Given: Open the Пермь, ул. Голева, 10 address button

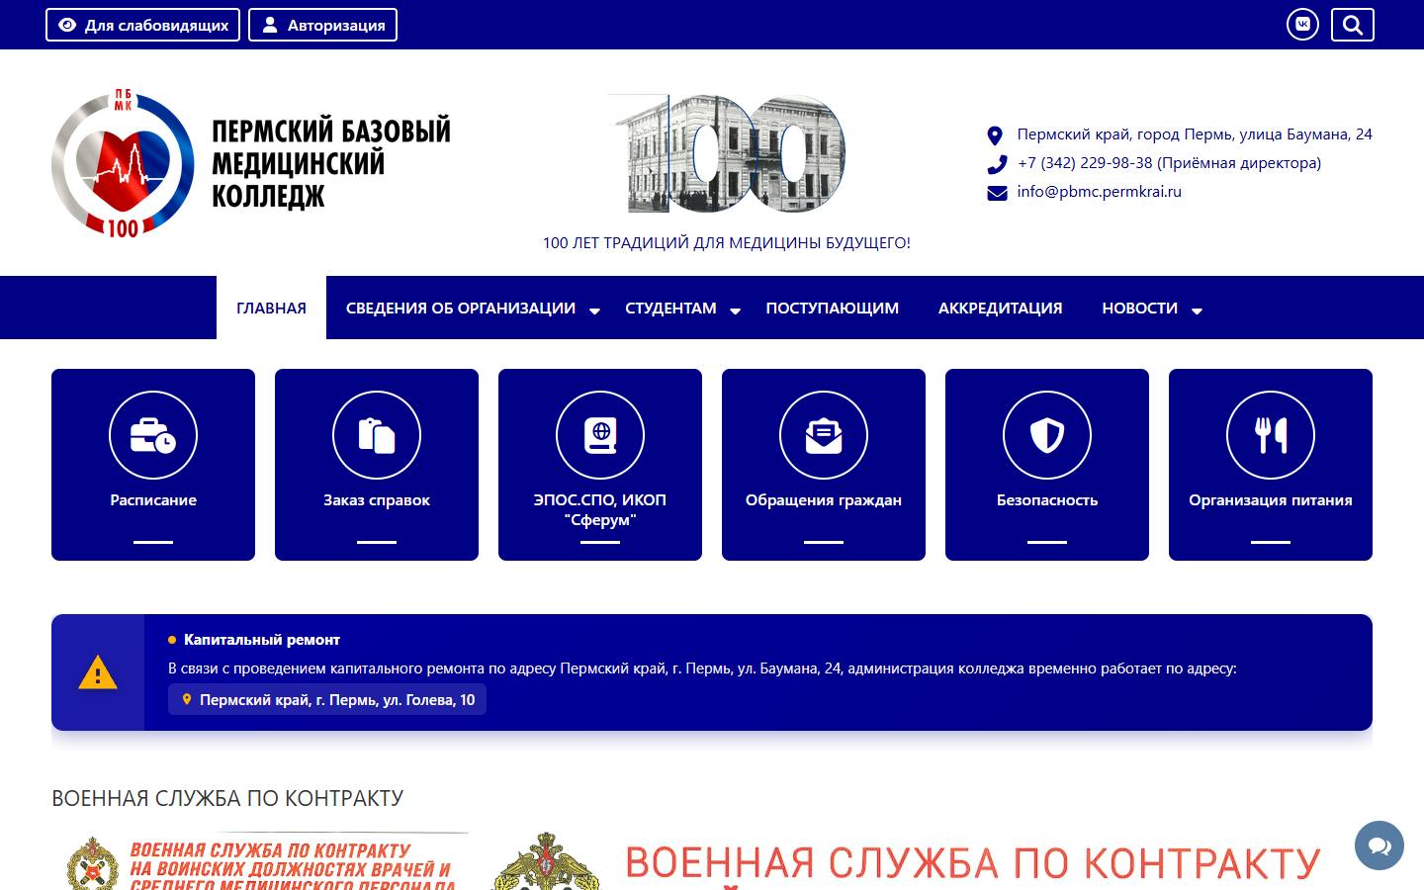Looking at the screenshot, I should [327, 700].
